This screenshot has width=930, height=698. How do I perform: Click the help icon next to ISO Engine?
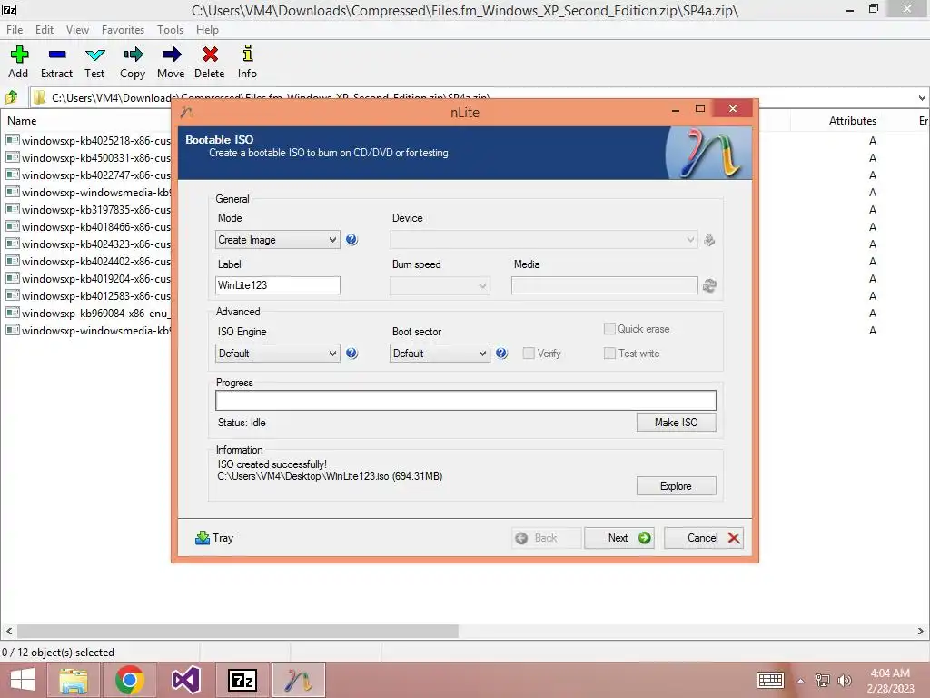pos(351,354)
